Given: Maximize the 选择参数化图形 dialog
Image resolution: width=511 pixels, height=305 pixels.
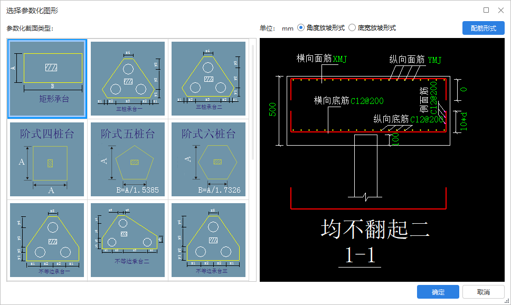Looking at the screenshot, I should click(486, 10).
